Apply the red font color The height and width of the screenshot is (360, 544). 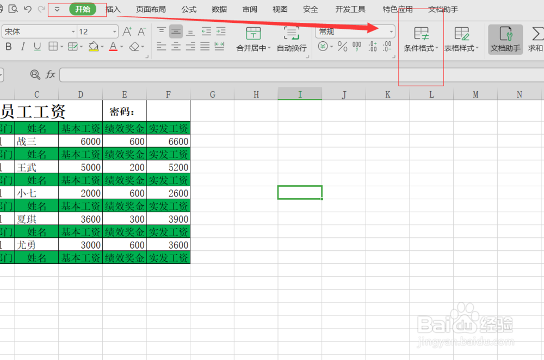coord(113,46)
